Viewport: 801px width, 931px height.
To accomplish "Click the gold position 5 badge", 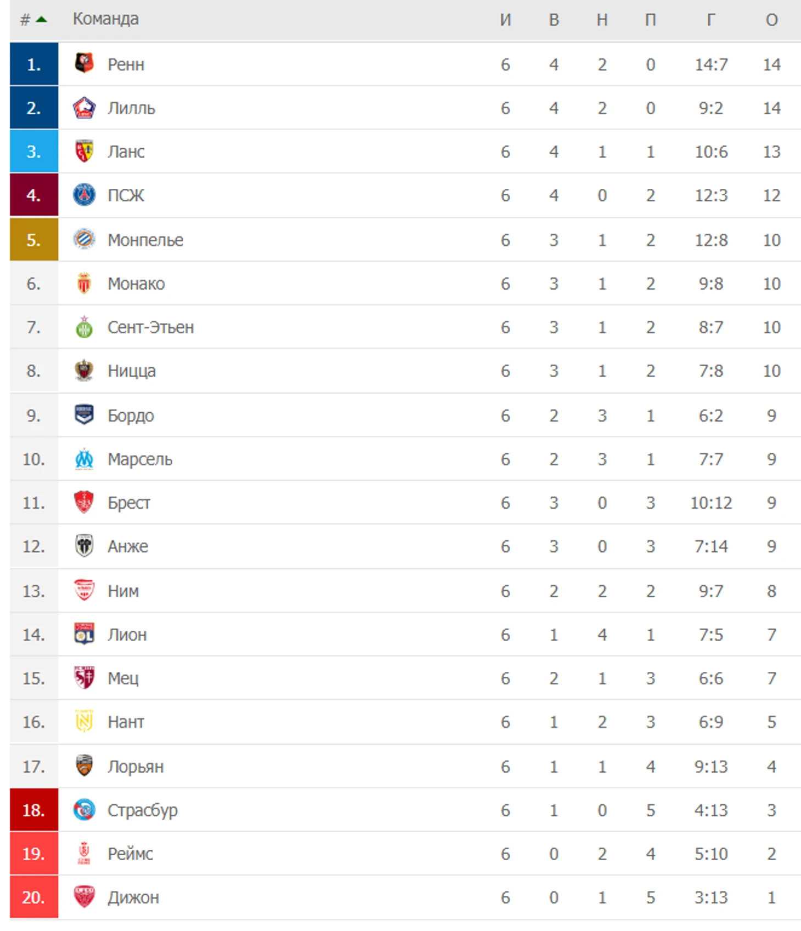I will pos(34,240).
